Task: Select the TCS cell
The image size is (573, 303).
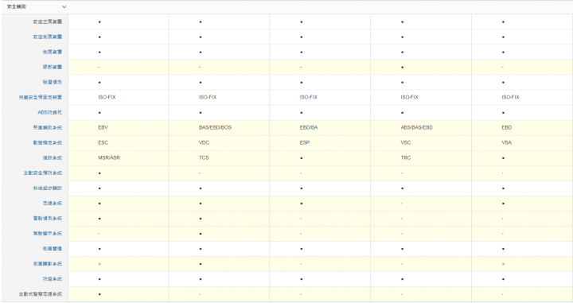Action: tap(204, 157)
